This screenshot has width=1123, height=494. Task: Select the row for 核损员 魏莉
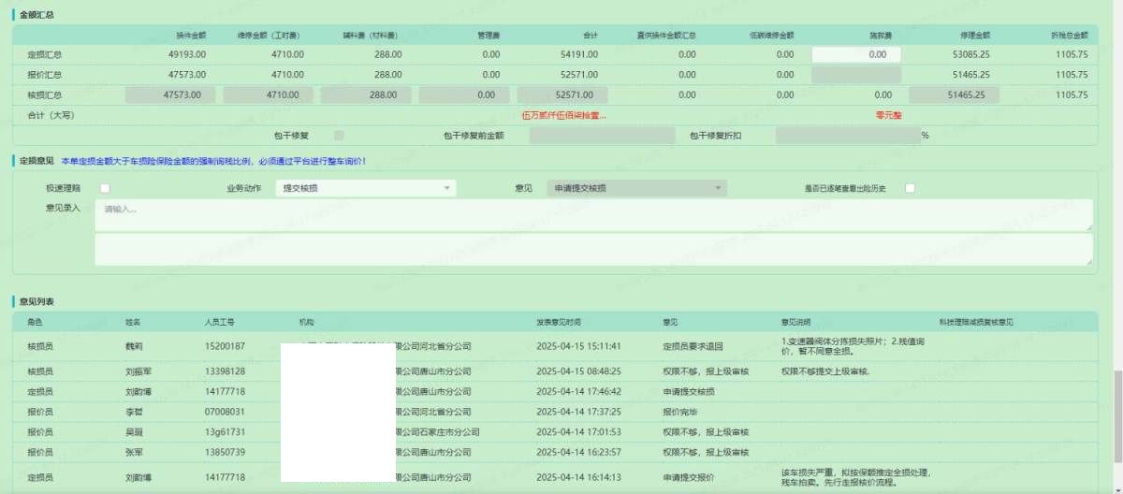(374, 345)
